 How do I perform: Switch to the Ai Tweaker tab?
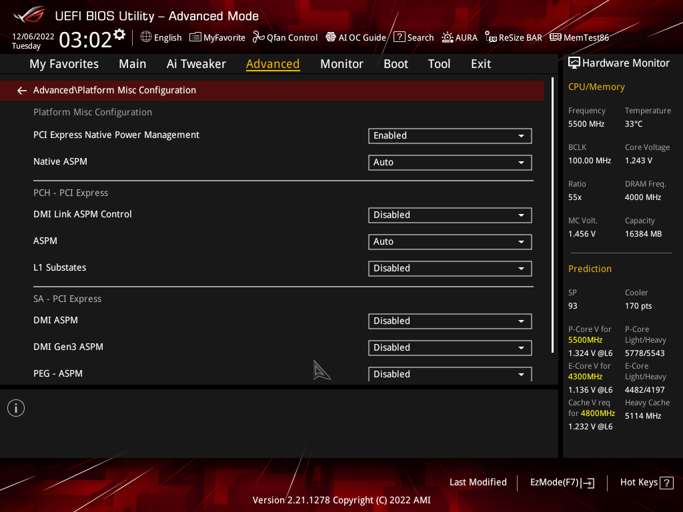(196, 64)
